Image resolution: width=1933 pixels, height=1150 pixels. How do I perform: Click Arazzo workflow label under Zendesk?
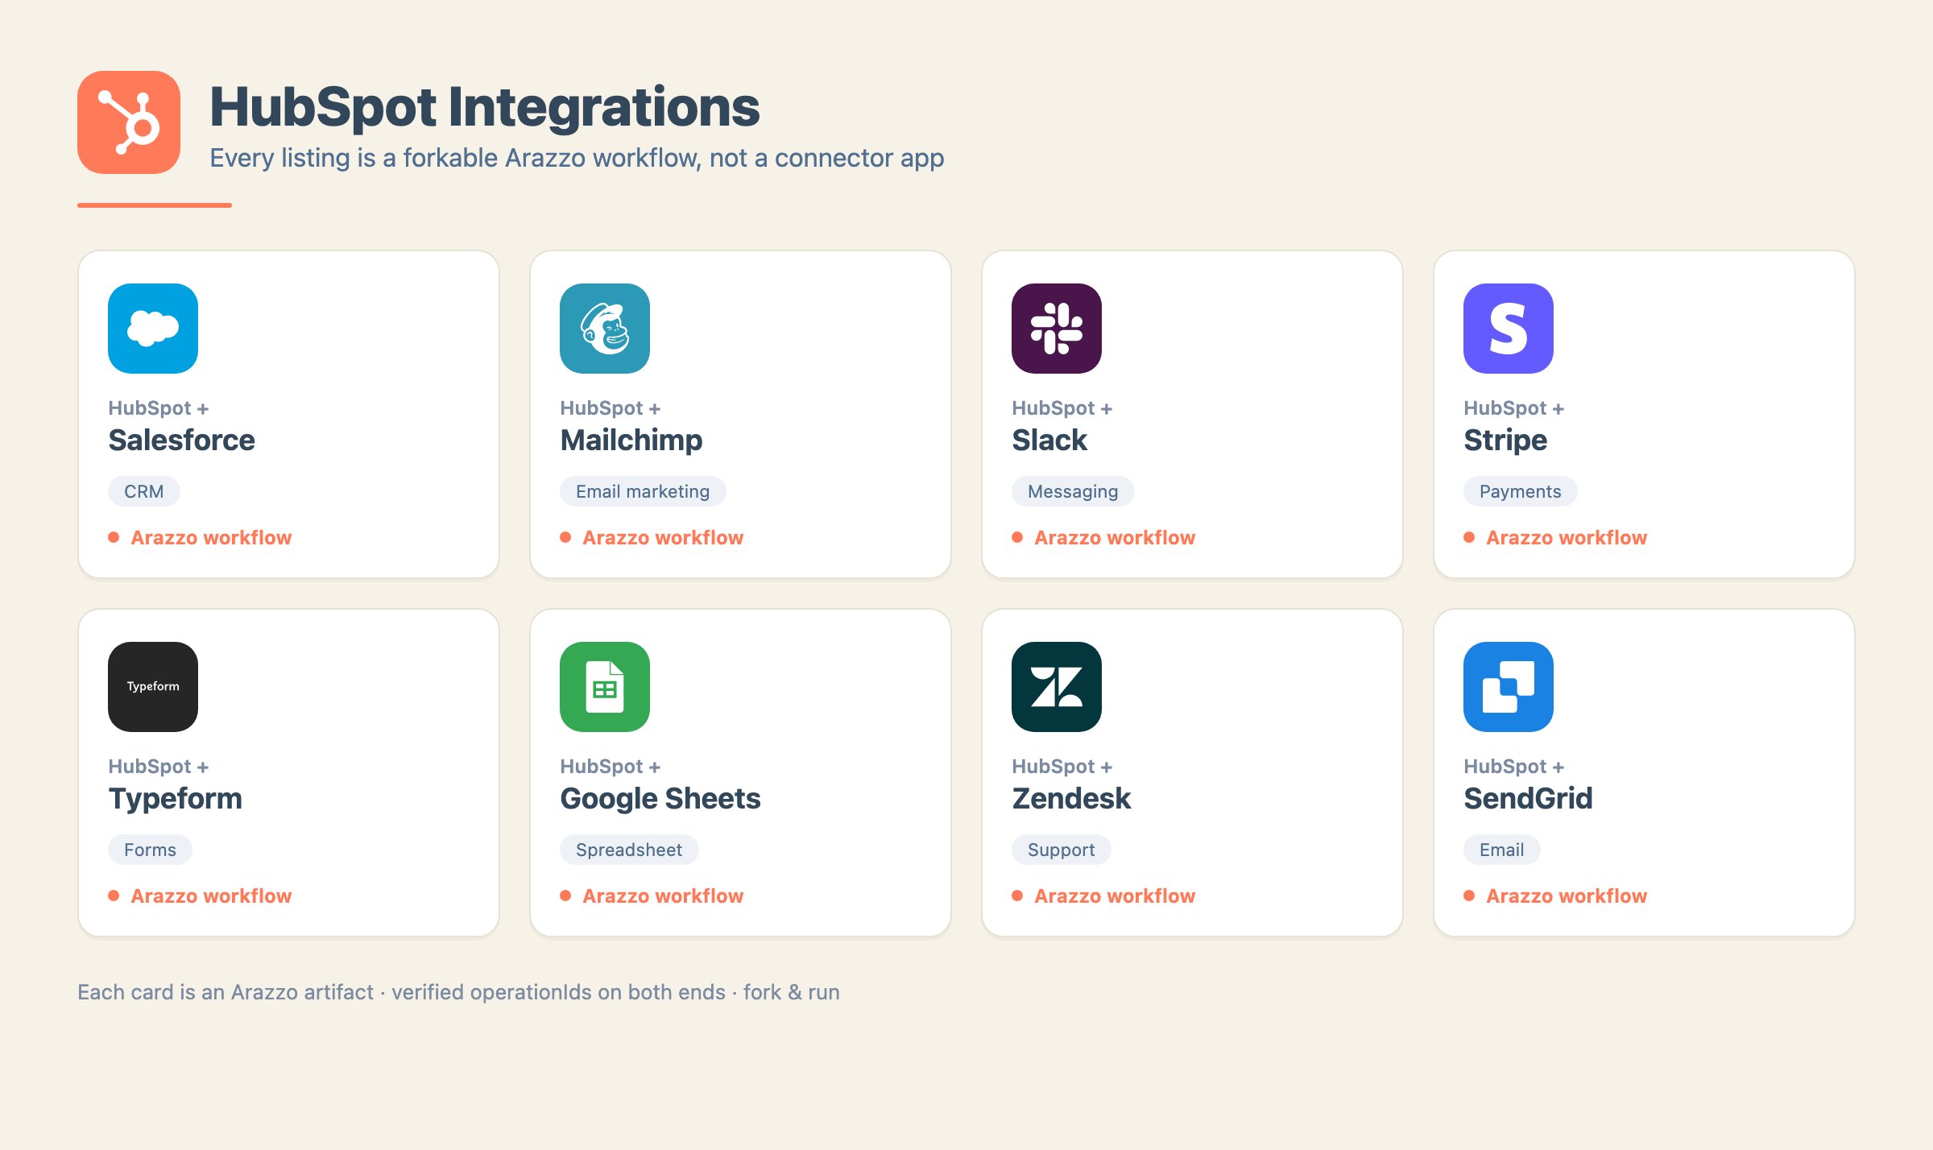pos(1115,896)
